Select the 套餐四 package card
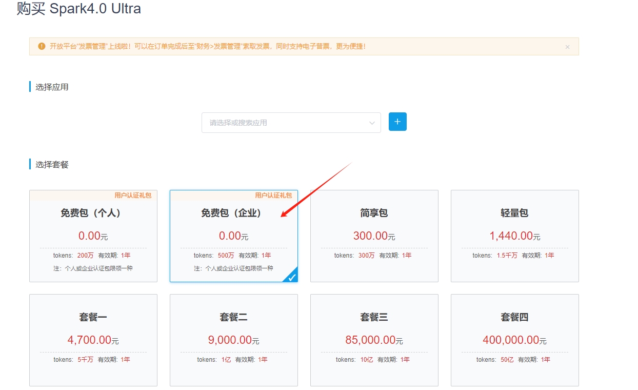The image size is (638, 390). point(515,340)
